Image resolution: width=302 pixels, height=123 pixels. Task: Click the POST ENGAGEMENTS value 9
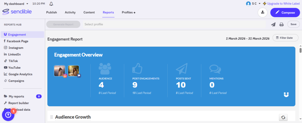[135, 85]
